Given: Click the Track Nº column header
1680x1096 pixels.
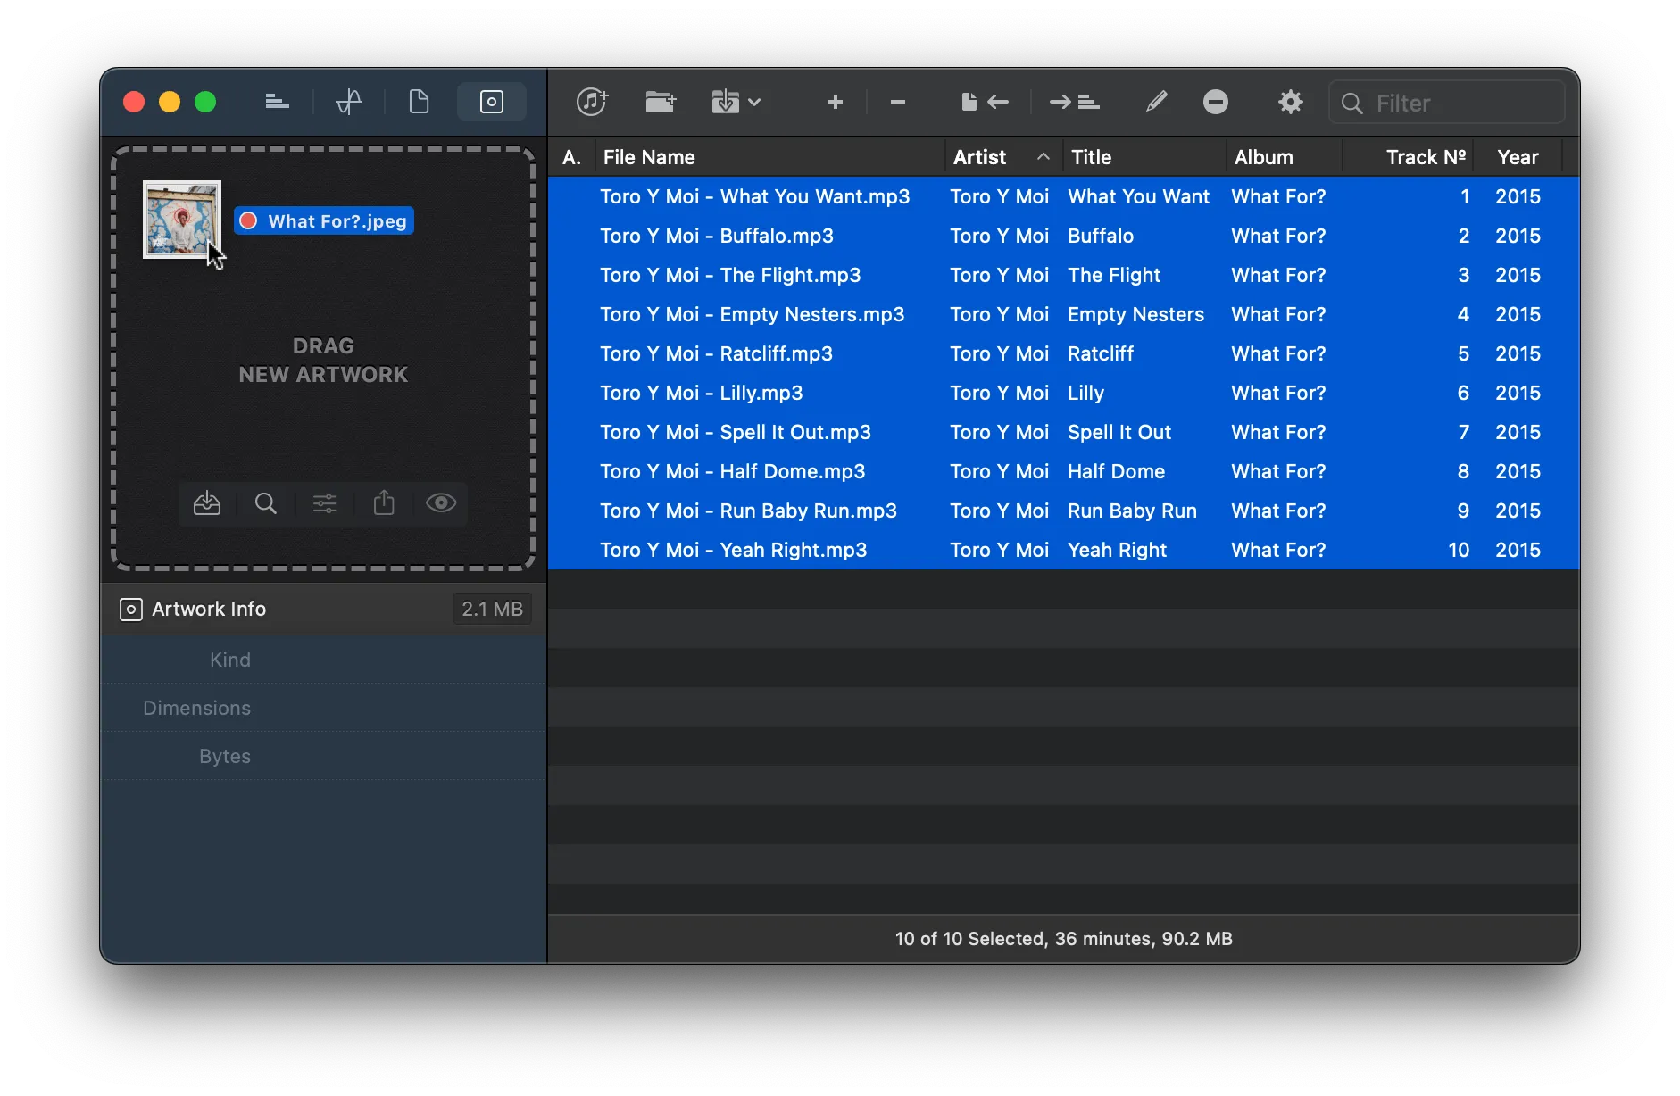Looking at the screenshot, I should (x=1408, y=157).
